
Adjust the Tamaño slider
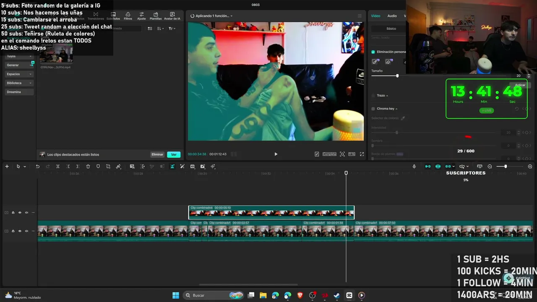[397, 76]
